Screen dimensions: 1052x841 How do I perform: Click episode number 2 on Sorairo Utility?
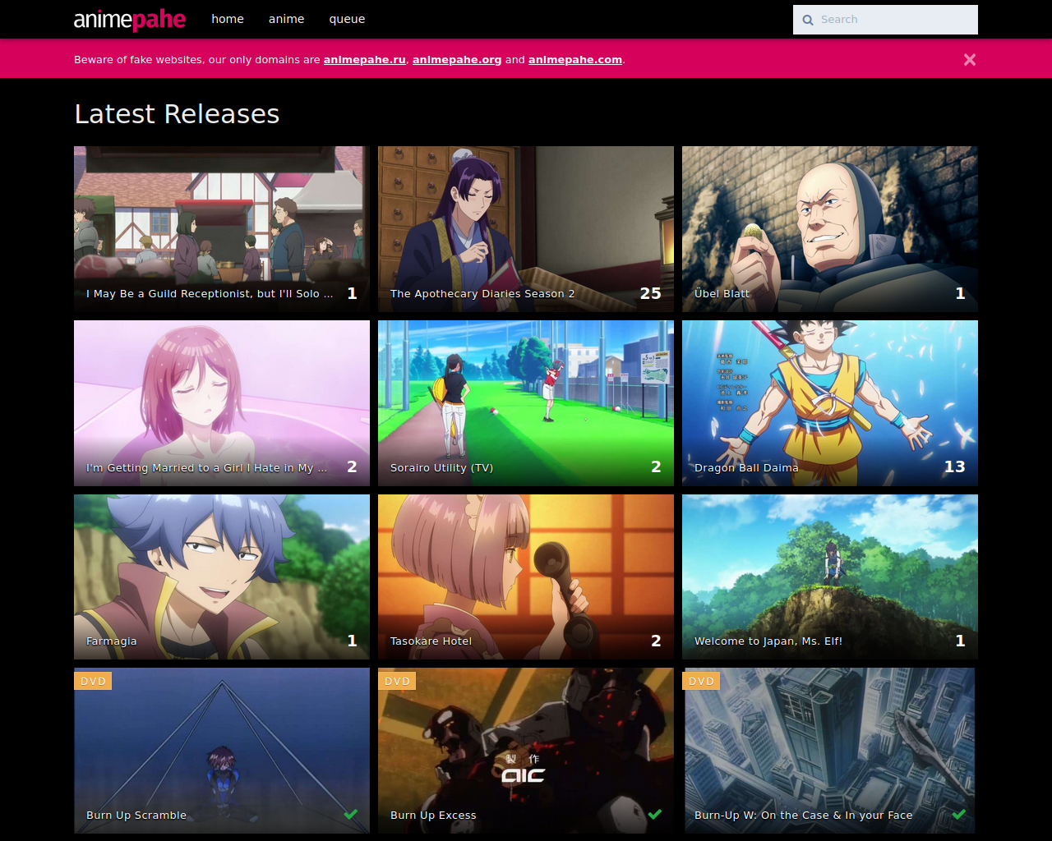pyautogui.click(x=656, y=466)
